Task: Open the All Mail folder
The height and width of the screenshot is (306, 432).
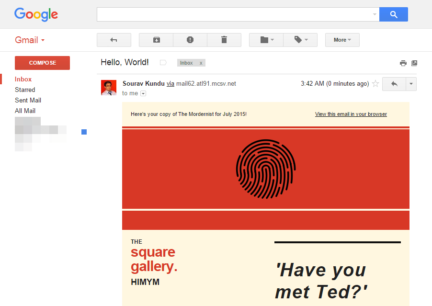Action: click(25, 111)
